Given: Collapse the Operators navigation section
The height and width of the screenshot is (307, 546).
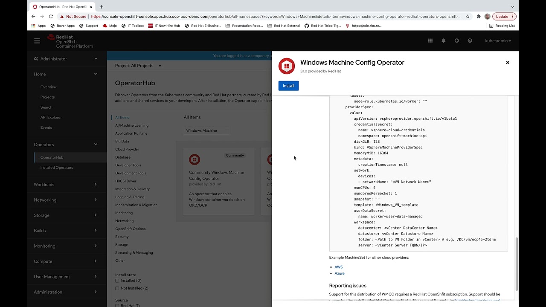Looking at the screenshot, I should (x=67, y=145).
